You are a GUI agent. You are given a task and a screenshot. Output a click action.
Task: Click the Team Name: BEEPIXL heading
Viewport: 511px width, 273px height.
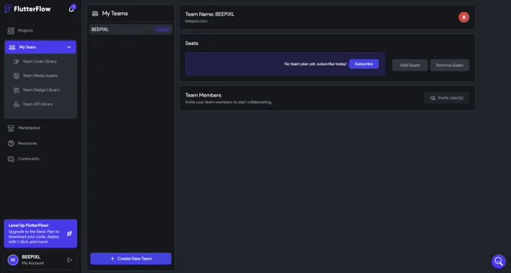pyautogui.click(x=210, y=14)
